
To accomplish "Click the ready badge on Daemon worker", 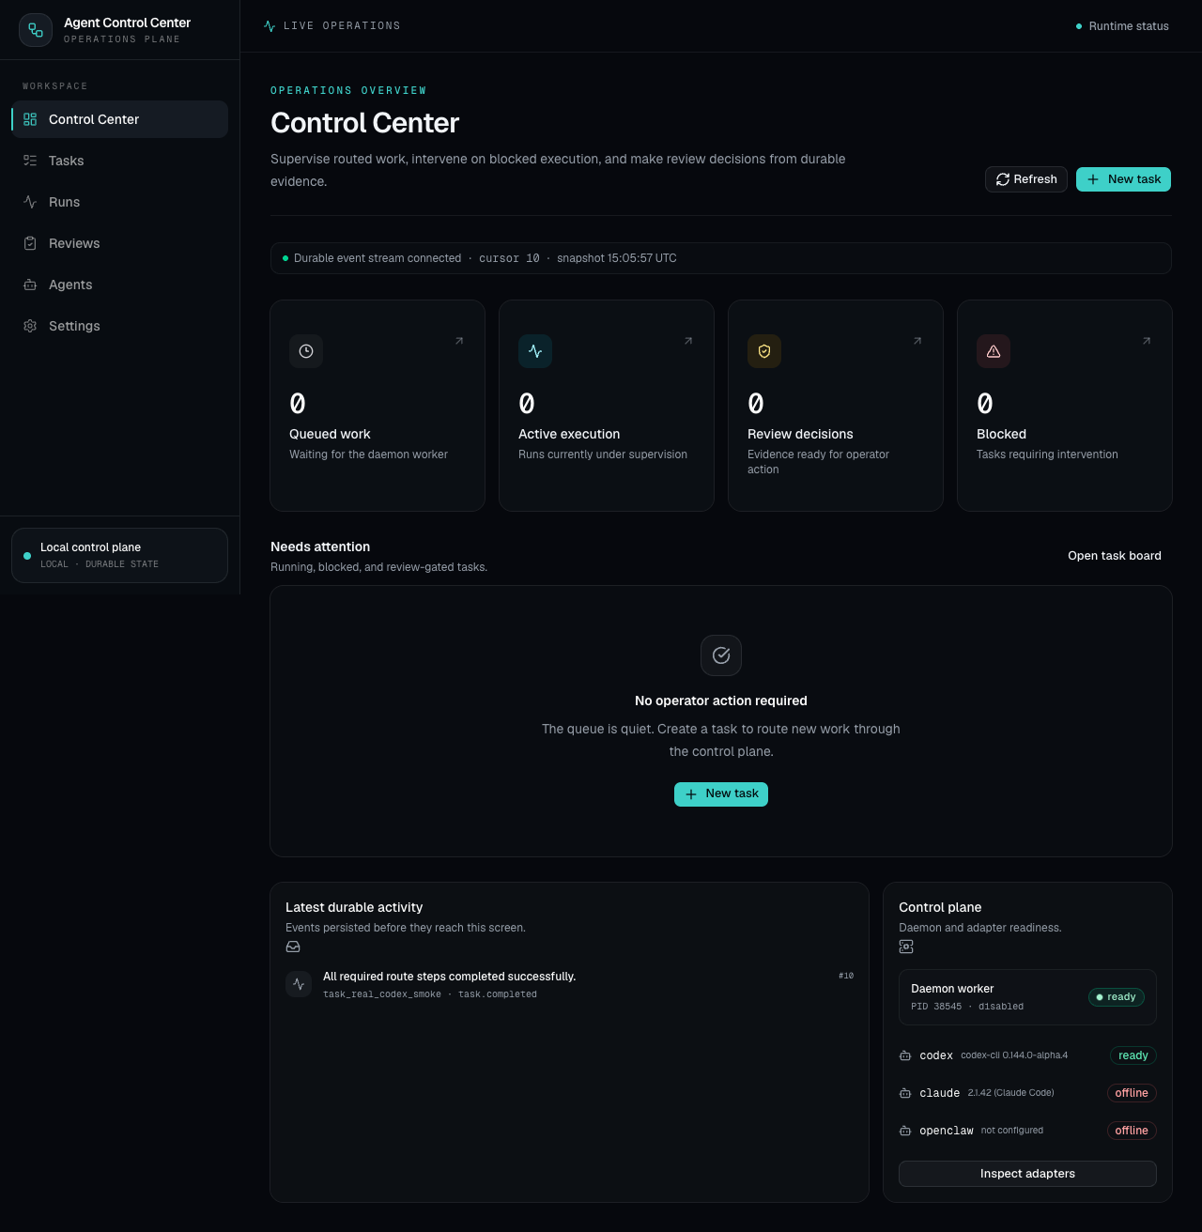I will point(1117,997).
